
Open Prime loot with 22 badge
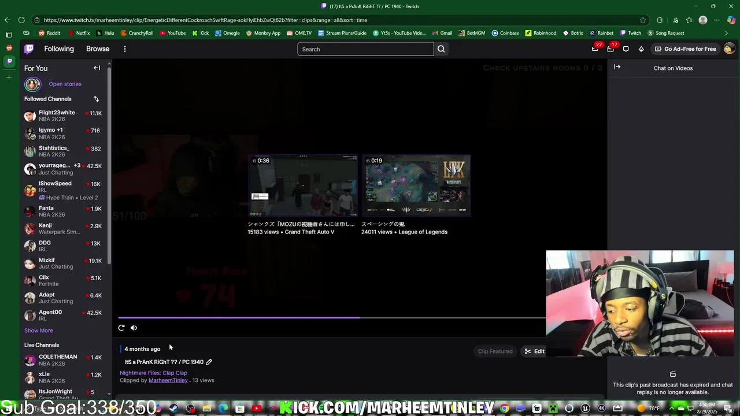595,49
